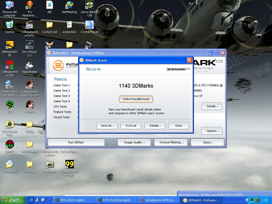The width and height of the screenshot is (272, 204).
Task: Click the Game Test 1 label
Action: 62,85
